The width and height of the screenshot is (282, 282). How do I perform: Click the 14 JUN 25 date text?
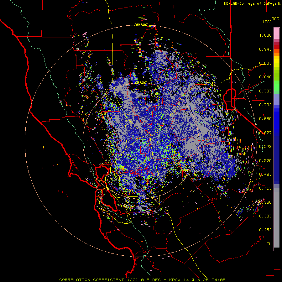(x=196, y=280)
